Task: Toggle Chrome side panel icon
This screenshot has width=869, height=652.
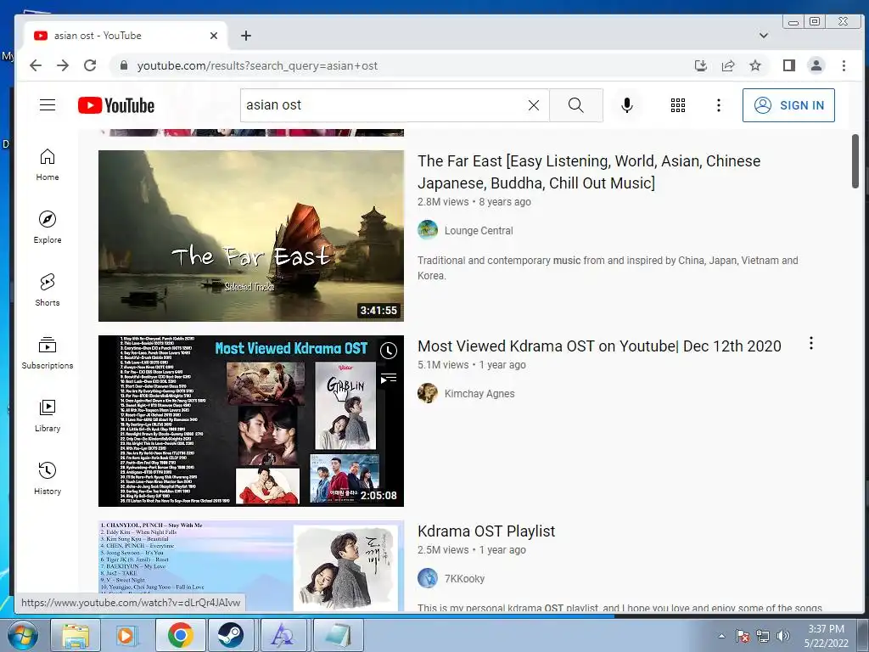Action: (x=789, y=65)
